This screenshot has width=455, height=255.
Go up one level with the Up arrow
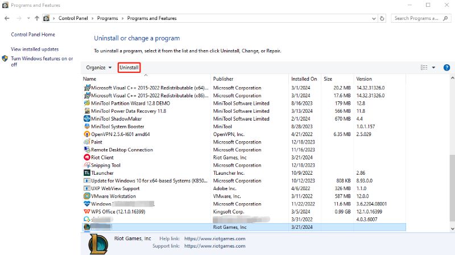(x=37, y=18)
